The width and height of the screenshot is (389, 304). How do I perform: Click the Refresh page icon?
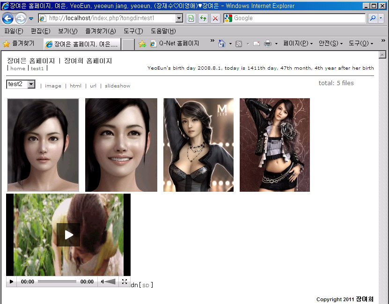click(203, 18)
